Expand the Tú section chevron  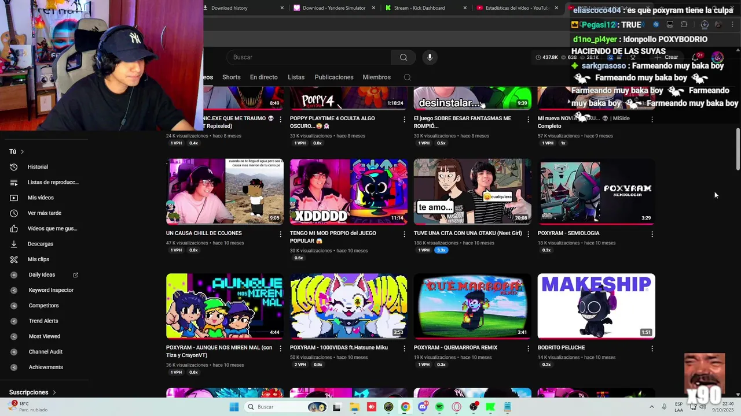22,151
